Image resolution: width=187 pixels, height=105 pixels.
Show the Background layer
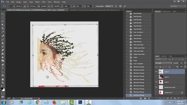(x=156, y=92)
